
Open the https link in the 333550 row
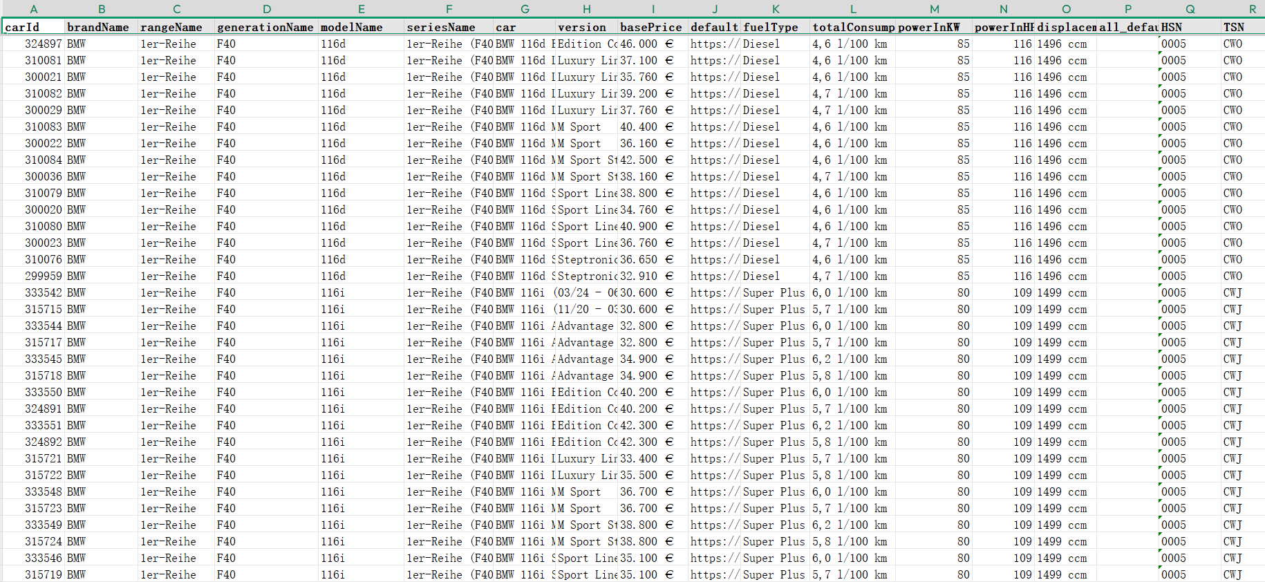[x=714, y=392]
